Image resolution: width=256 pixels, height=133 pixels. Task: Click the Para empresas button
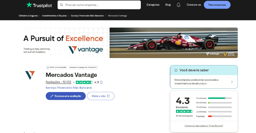tap(217, 5)
